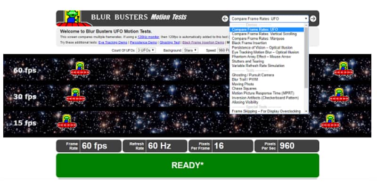Choose Stutters and Tearing option

click(x=248, y=61)
